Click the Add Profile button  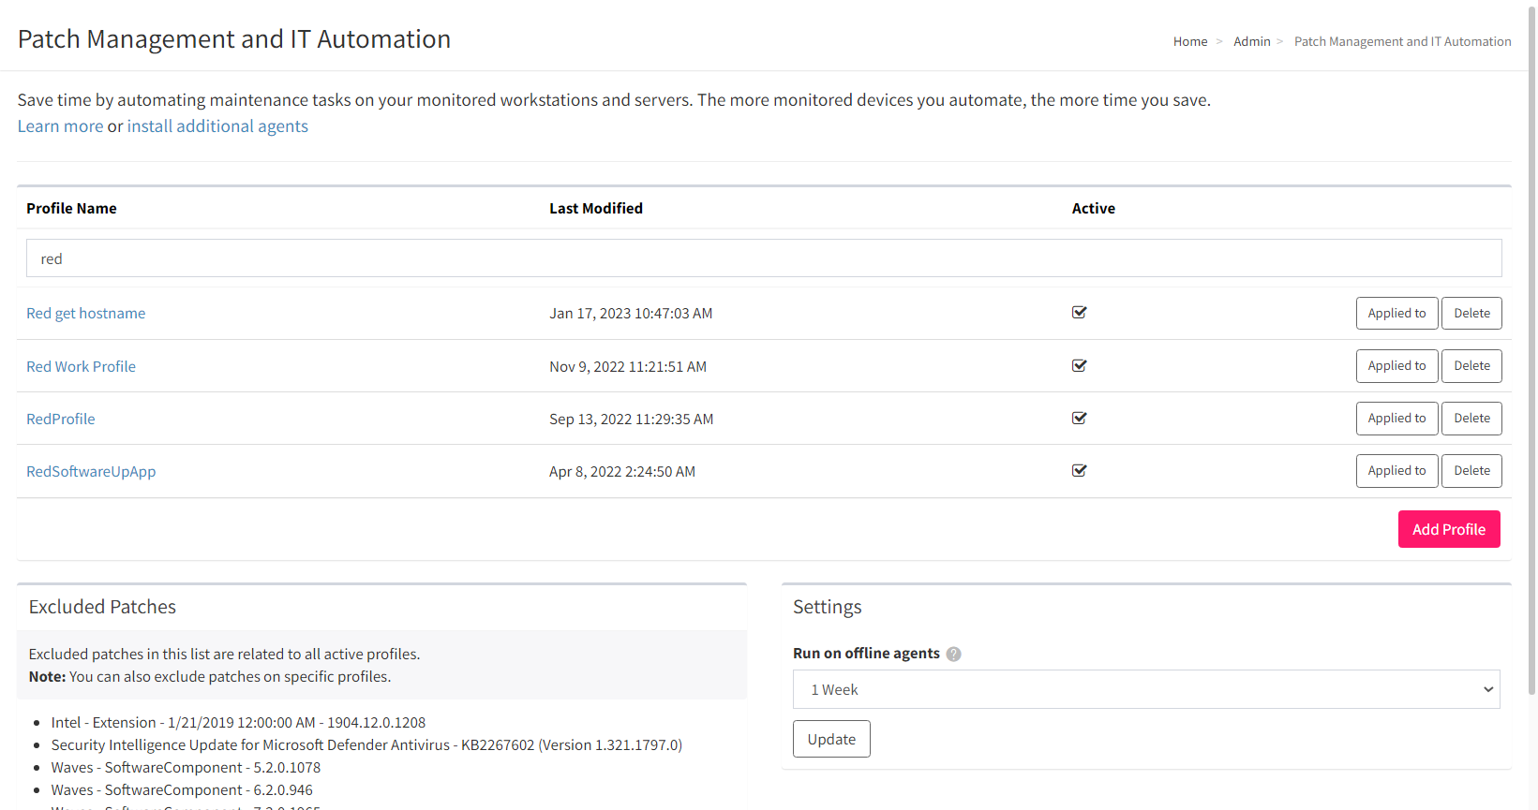pos(1449,529)
